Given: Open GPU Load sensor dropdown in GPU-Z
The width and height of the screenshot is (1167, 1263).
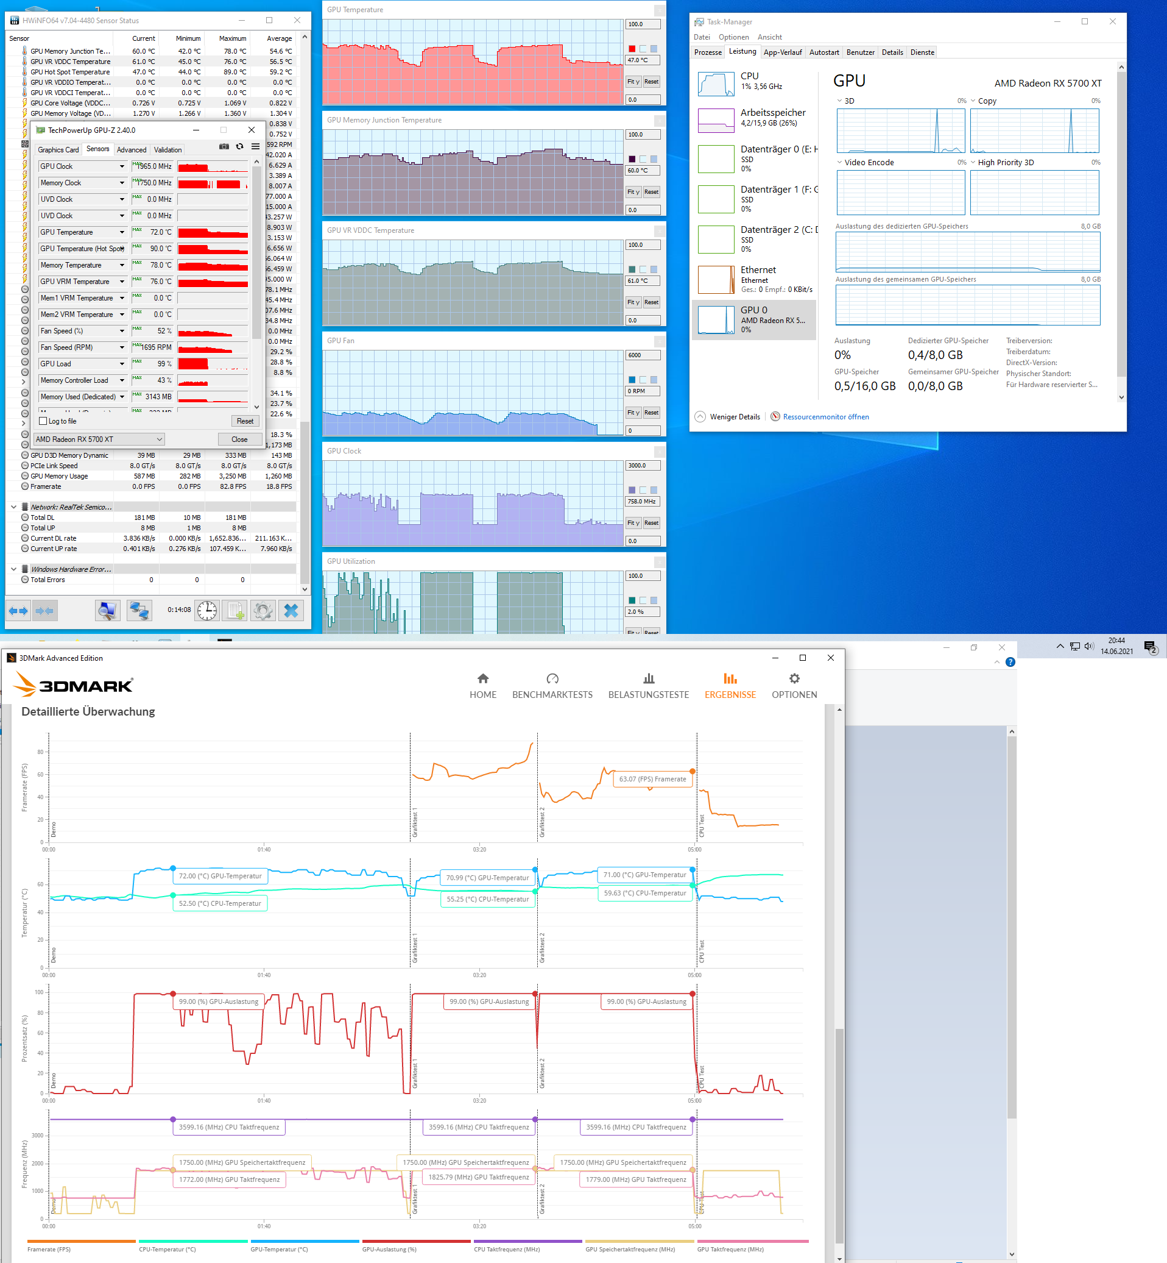Looking at the screenshot, I should coord(122,364).
